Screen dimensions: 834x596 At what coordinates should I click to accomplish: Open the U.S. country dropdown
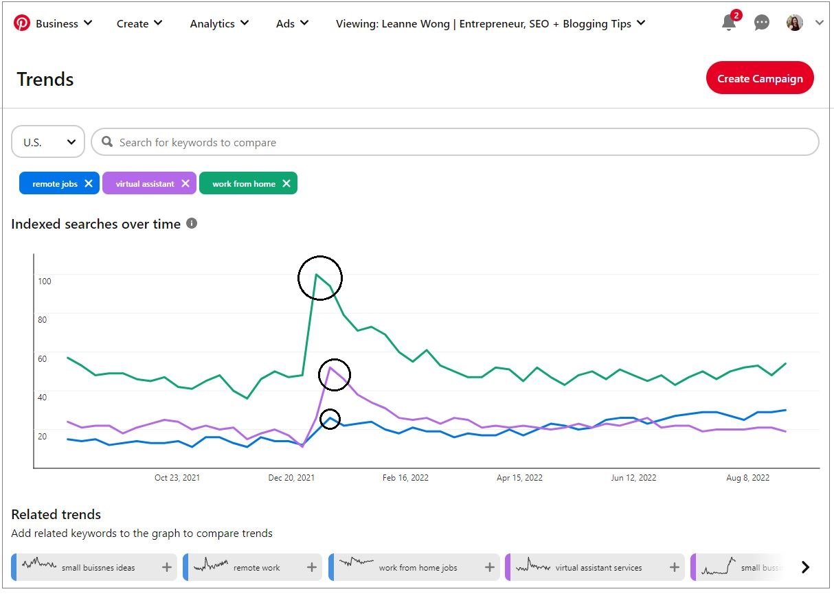pos(48,142)
